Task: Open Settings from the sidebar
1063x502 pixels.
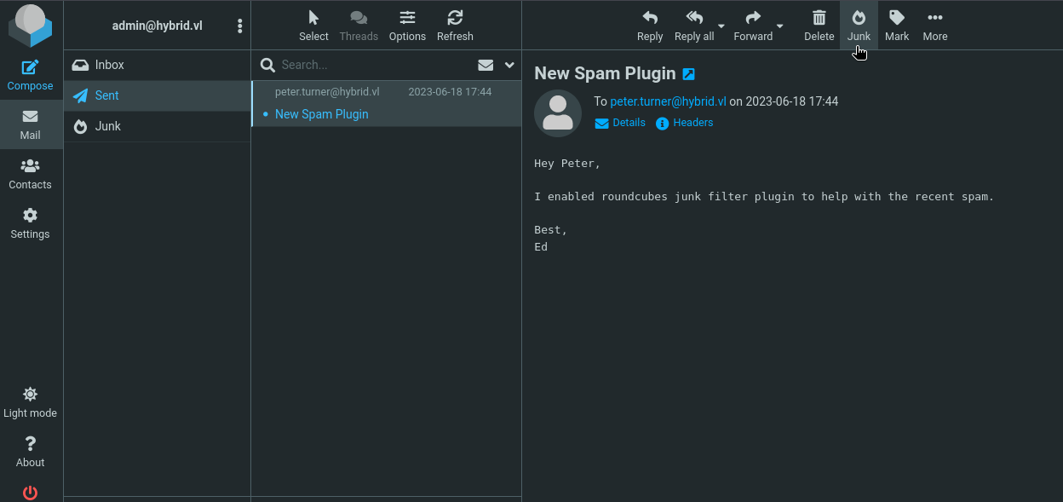Action: point(30,223)
